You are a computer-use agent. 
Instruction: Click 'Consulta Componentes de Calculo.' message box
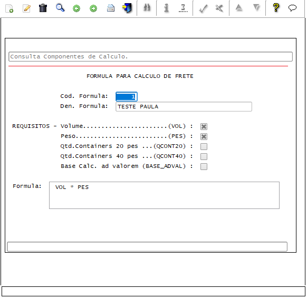(x=150, y=57)
